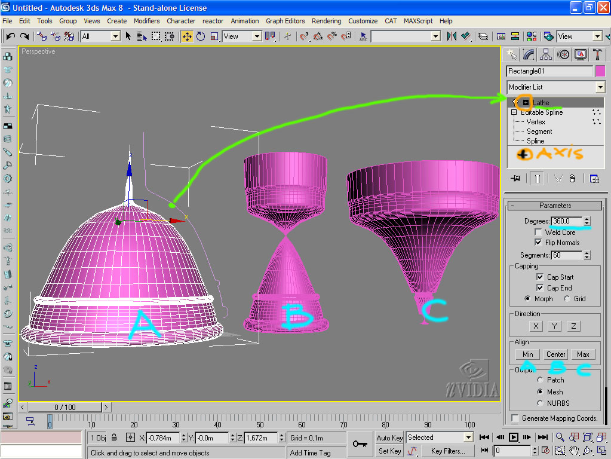Viewport: 611px width, 459px height.
Task: Click the Zoom magnifier viewport icon
Action: (560, 437)
